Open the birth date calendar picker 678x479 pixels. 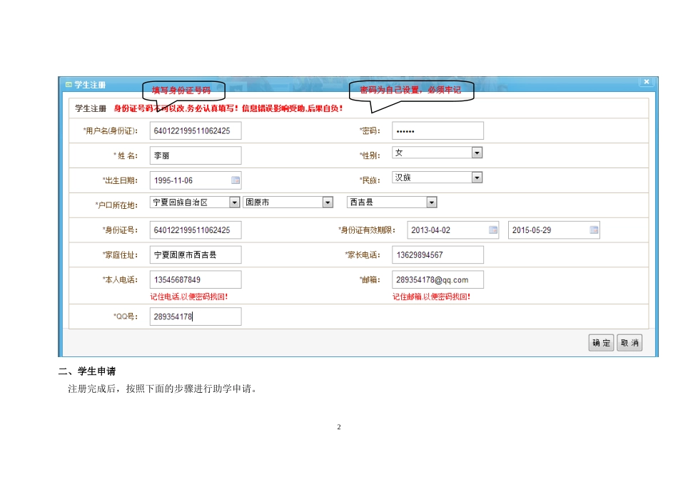[236, 180]
